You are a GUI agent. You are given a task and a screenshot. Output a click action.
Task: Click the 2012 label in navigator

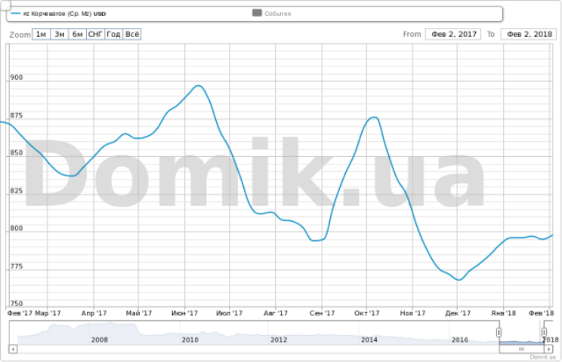point(279,339)
